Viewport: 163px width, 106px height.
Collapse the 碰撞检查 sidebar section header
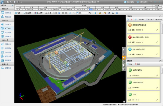7,64
